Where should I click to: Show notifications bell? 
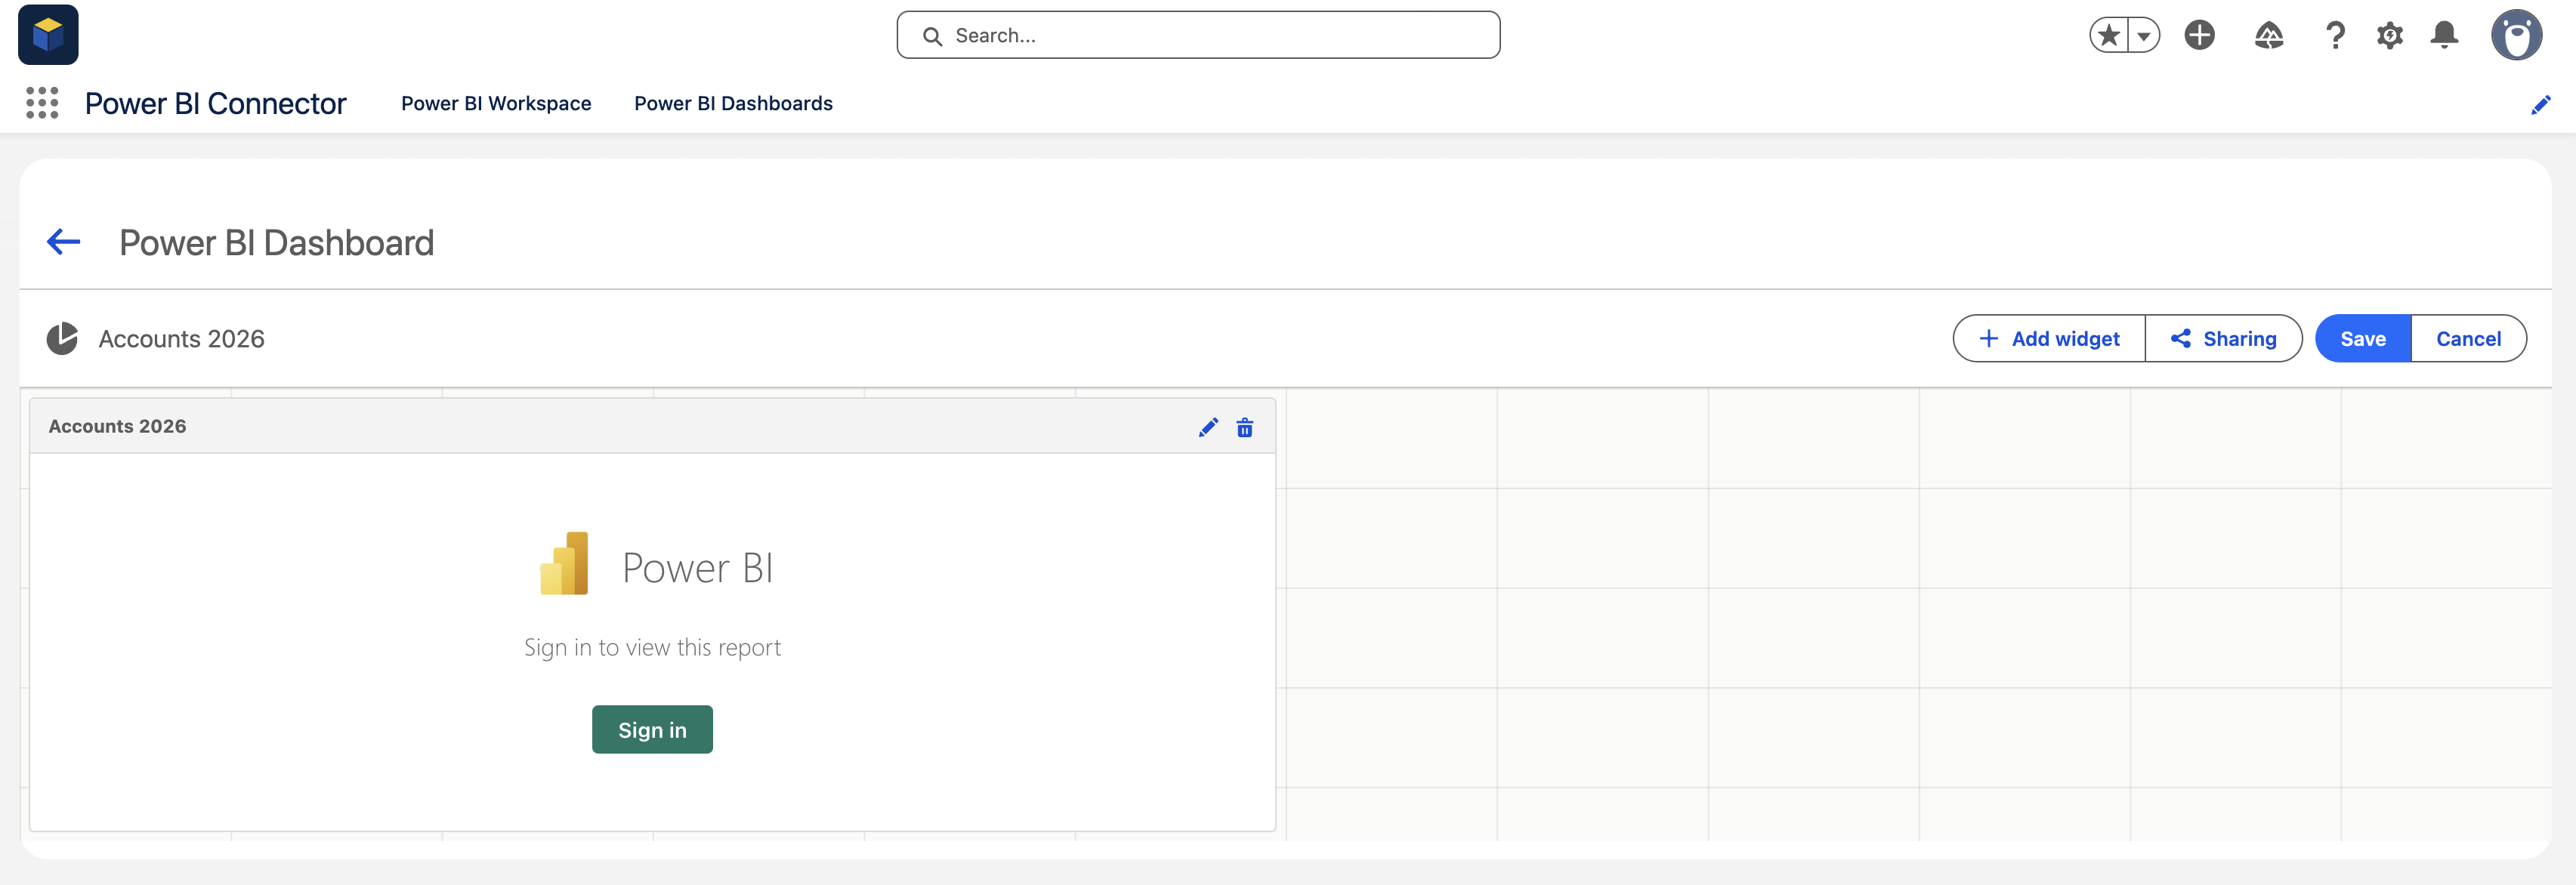pyautogui.click(x=2444, y=36)
